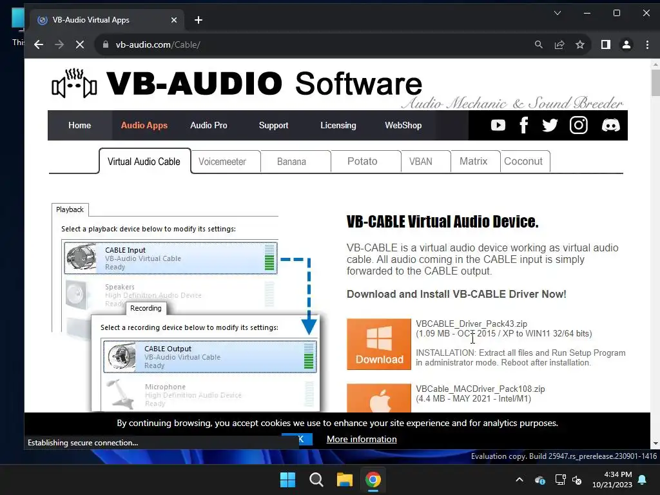Image resolution: width=660 pixels, height=495 pixels.
Task: Click the muted volume tray icon
Action: click(x=577, y=480)
